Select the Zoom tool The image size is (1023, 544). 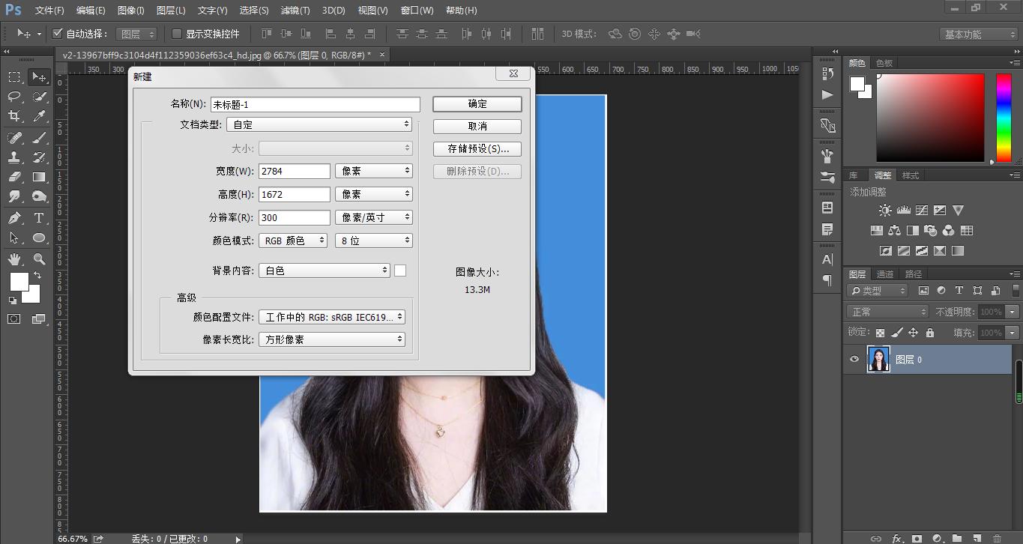pos(39,259)
